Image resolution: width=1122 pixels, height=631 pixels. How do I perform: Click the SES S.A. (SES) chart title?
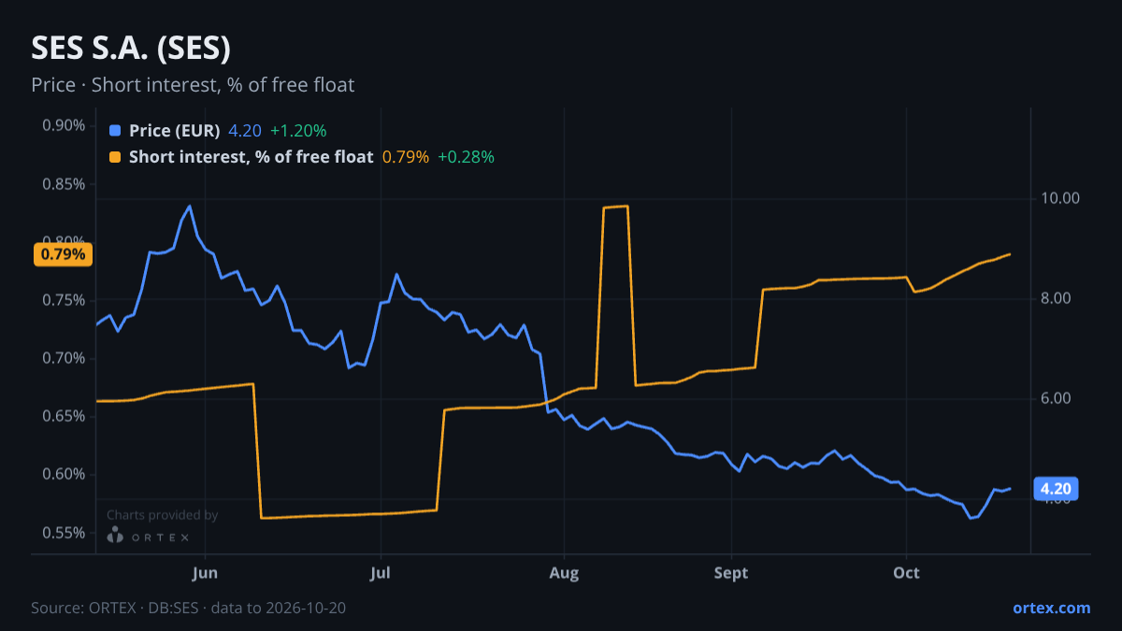[131, 48]
